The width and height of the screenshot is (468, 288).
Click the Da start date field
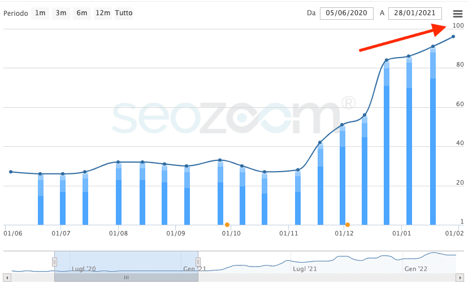(346, 13)
